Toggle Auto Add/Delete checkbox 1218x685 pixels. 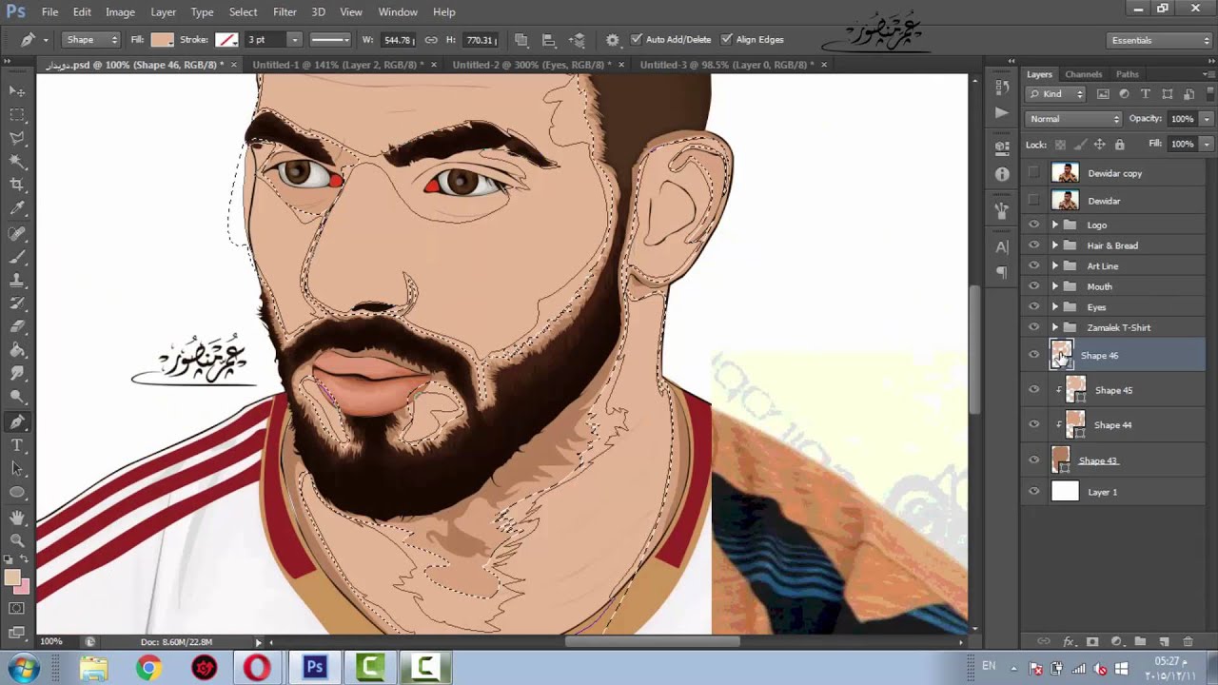[x=637, y=40]
